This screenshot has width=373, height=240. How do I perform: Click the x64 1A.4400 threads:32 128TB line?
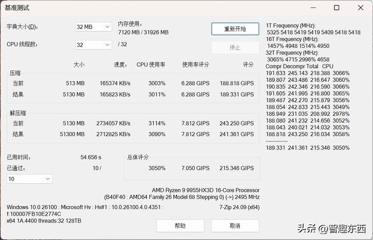(x=44, y=221)
